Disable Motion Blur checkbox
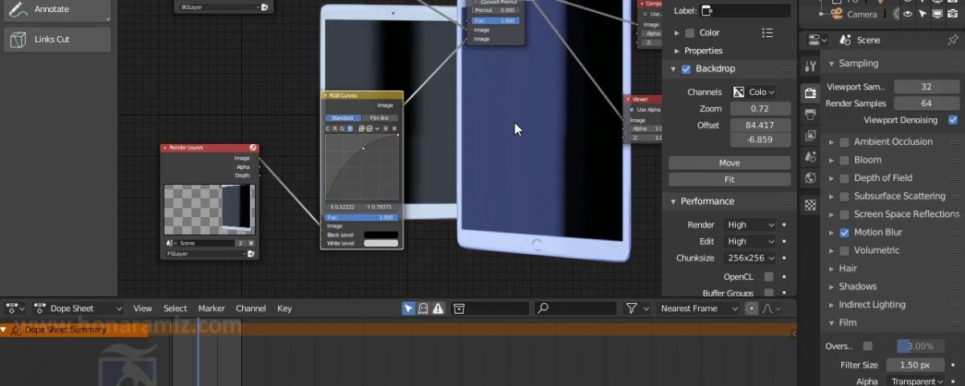Image resolution: width=965 pixels, height=386 pixels. point(844,232)
